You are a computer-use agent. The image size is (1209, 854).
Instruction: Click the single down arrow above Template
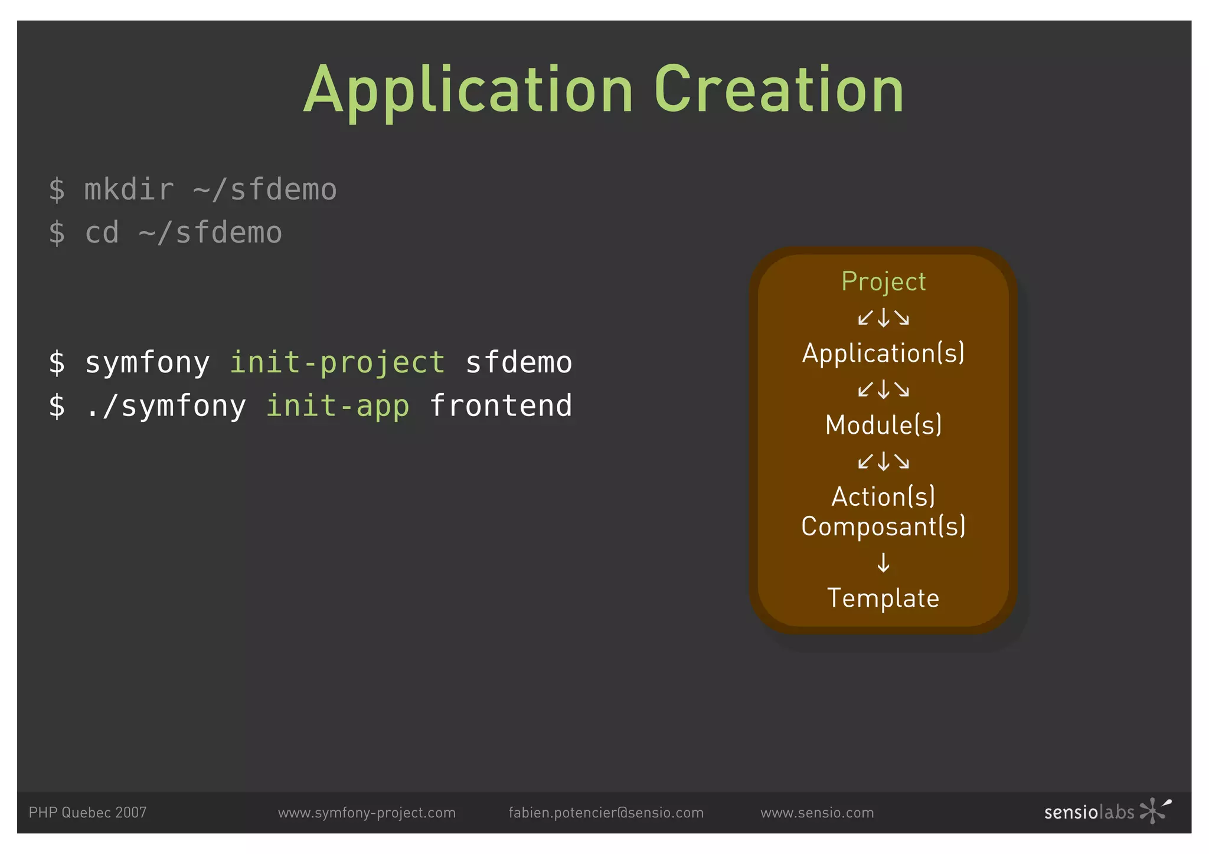click(883, 562)
